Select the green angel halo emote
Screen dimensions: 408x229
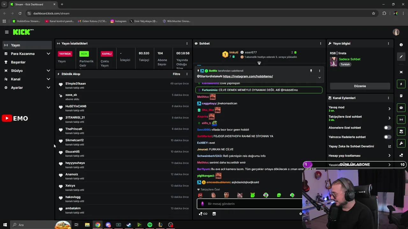pyautogui.click(x=253, y=195)
